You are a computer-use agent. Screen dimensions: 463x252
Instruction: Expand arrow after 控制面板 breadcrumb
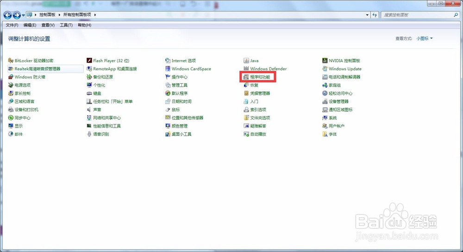tap(59, 14)
